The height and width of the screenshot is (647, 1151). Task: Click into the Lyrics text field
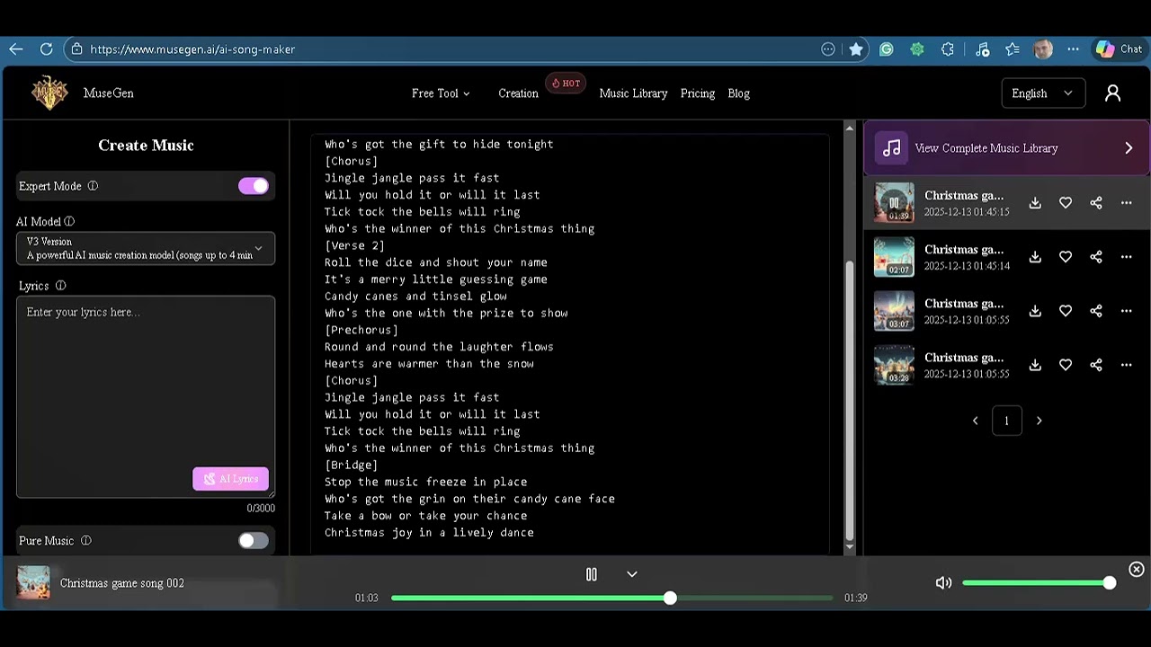tap(146, 396)
